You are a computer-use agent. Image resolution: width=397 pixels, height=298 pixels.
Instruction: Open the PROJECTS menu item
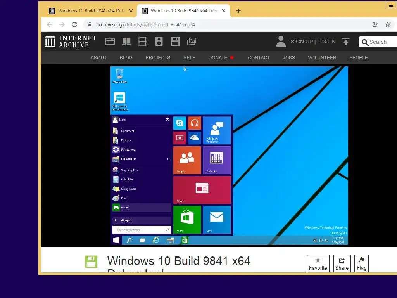[158, 58]
